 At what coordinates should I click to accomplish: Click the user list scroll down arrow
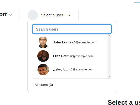109,76
